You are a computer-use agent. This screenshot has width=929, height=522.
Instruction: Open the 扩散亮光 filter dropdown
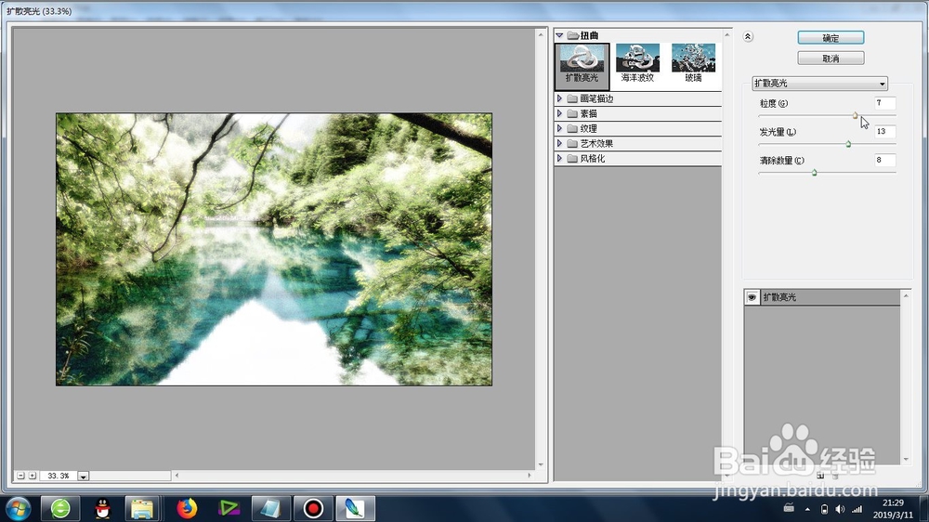[x=820, y=84]
